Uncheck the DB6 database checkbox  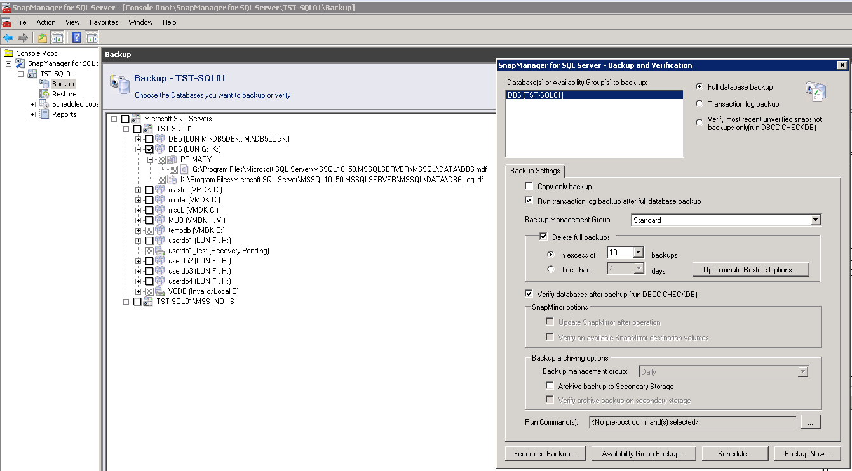click(x=149, y=149)
